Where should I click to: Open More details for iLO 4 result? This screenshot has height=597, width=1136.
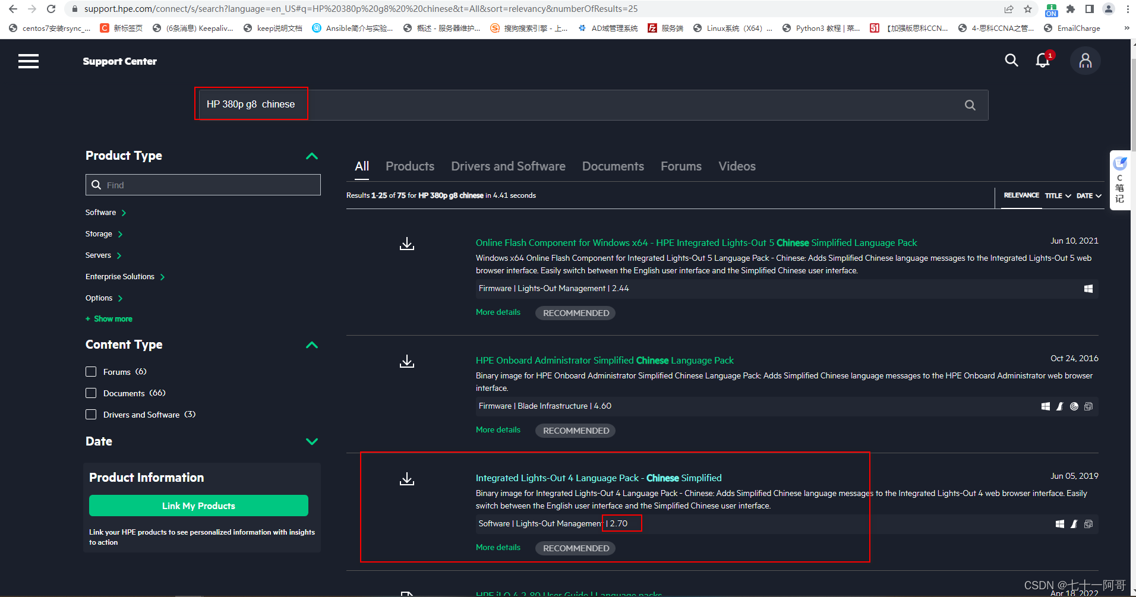tap(498, 548)
